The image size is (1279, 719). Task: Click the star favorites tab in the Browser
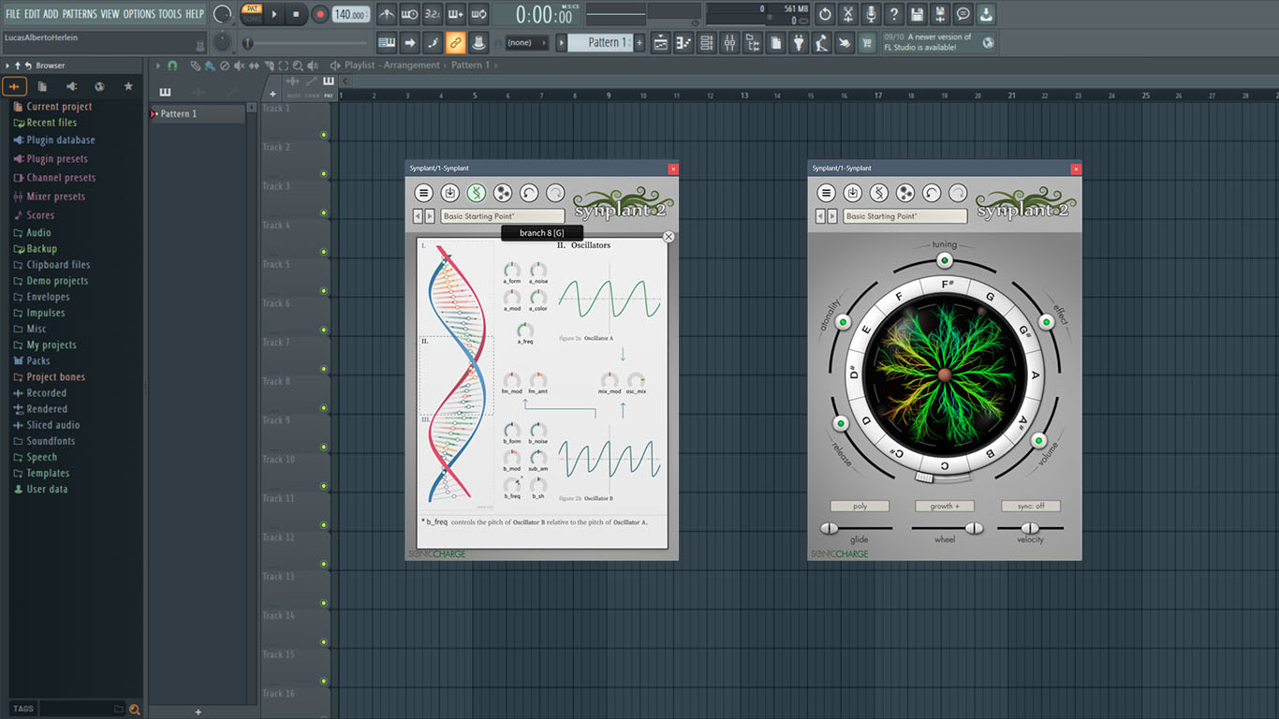(128, 86)
